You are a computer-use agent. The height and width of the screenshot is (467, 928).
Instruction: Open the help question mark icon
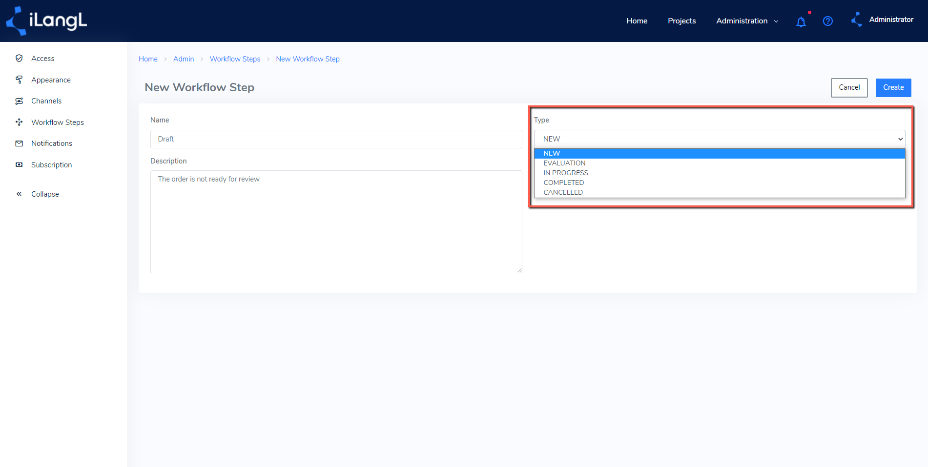click(828, 21)
